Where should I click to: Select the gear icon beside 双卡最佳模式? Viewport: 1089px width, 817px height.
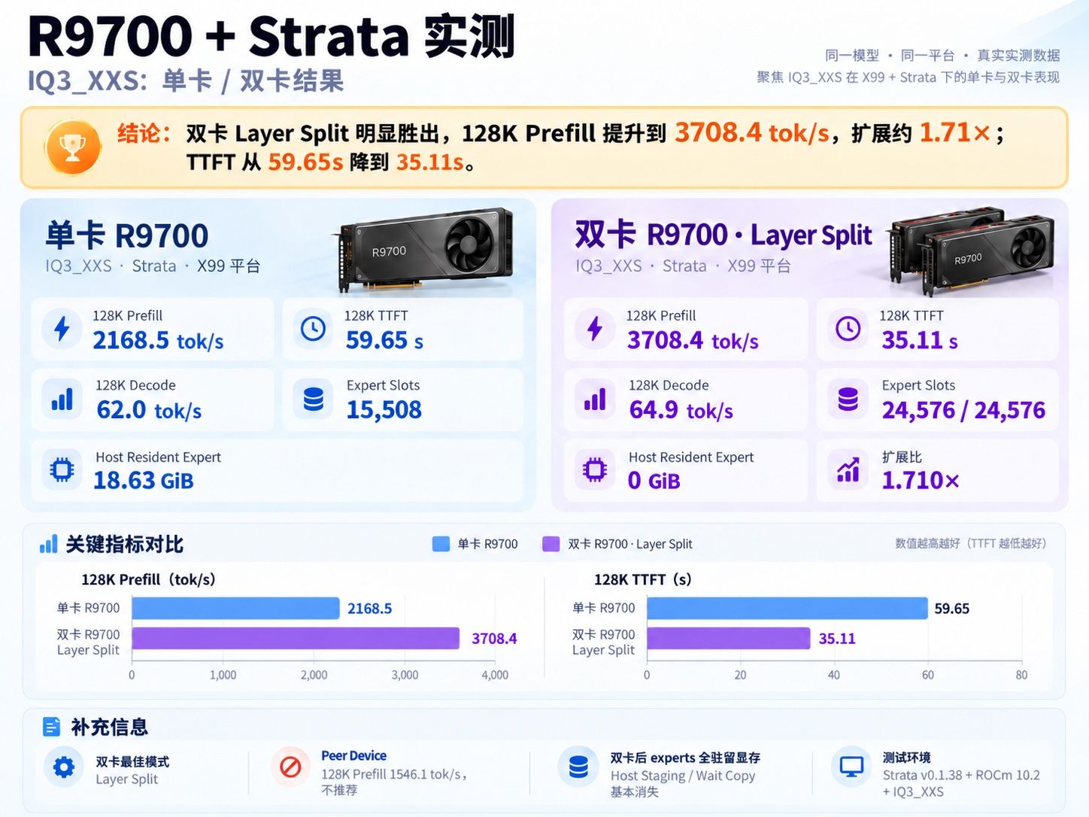click(x=64, y=767)
